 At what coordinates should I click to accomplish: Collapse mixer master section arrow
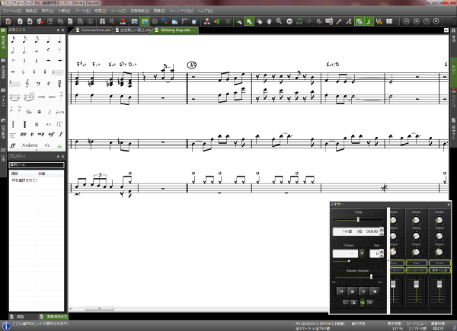pos(388,260)
